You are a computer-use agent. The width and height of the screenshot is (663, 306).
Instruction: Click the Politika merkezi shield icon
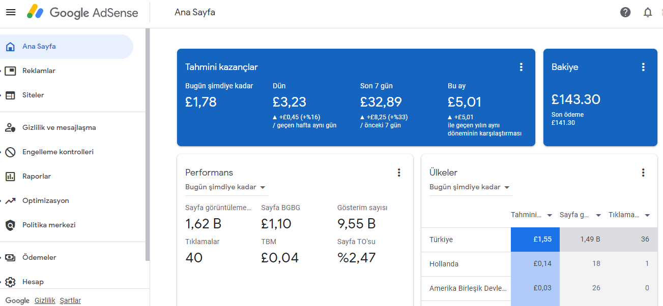(10, 225)
